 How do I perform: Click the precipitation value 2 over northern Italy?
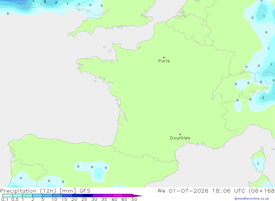tap(263, 98)
